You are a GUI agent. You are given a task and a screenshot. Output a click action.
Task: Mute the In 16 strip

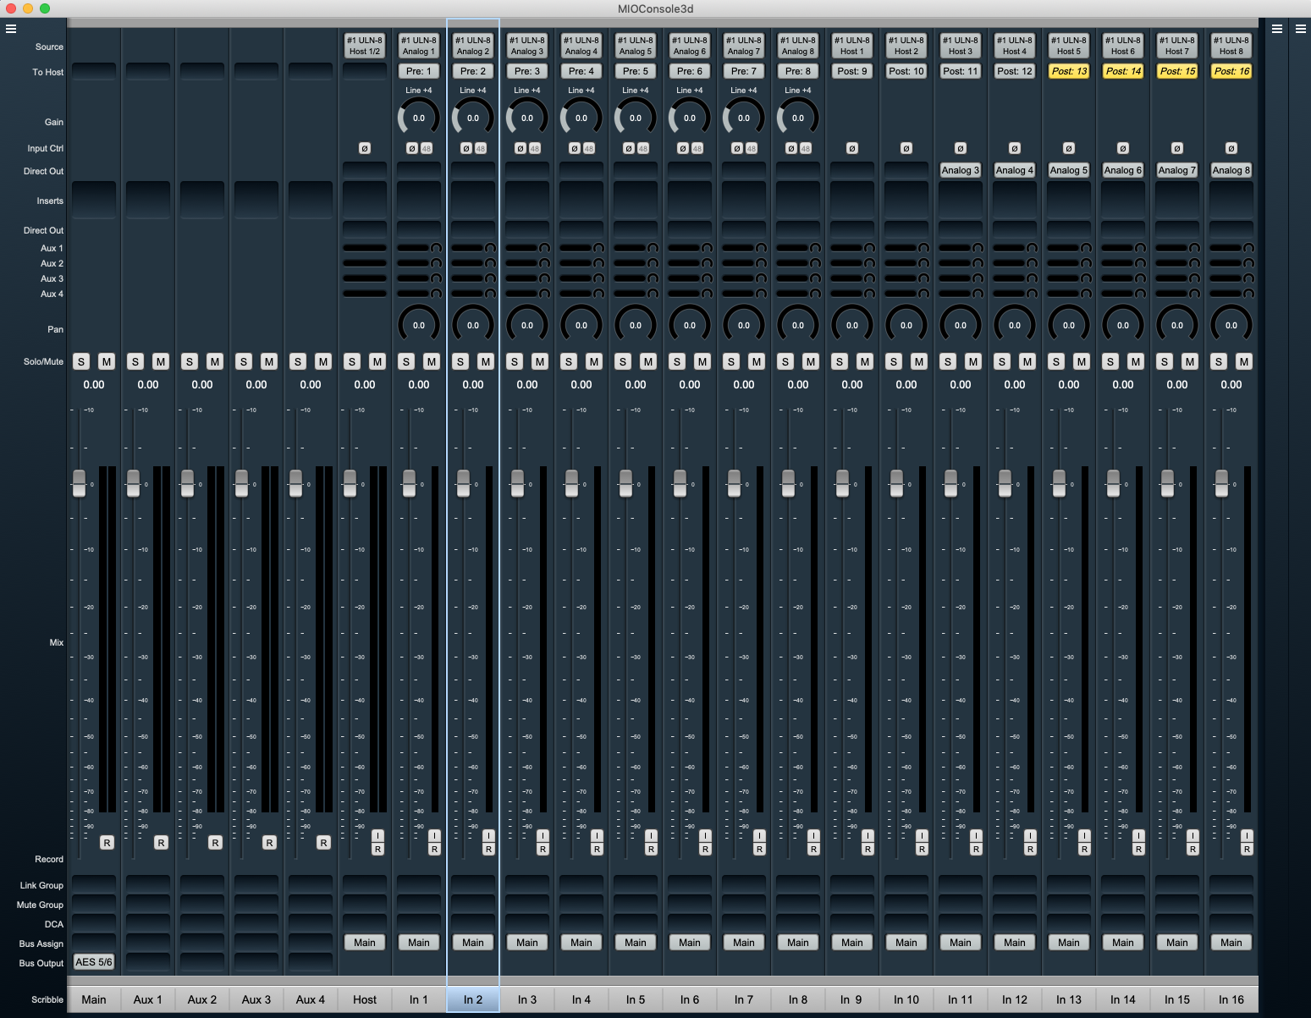point(1244,361)
